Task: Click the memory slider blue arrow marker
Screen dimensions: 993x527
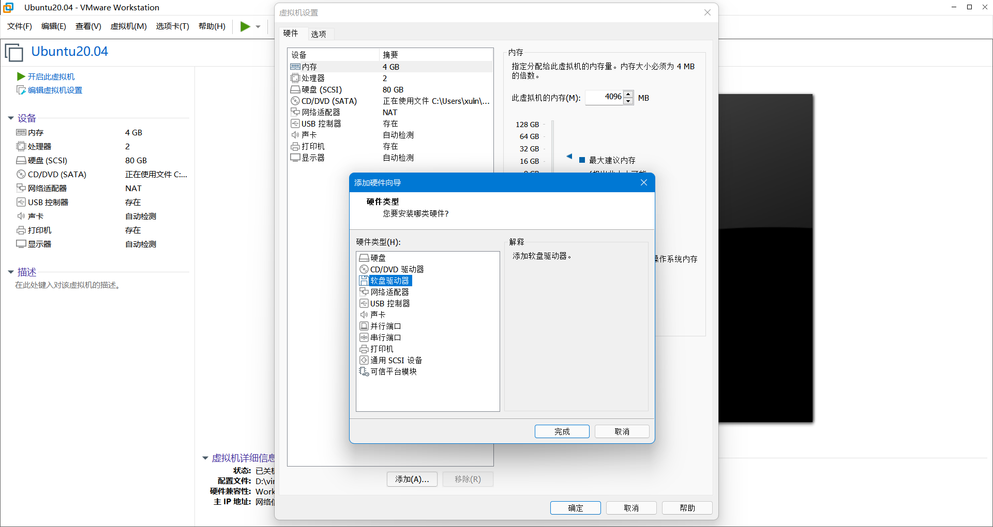Action: click(x=569, y=156)
